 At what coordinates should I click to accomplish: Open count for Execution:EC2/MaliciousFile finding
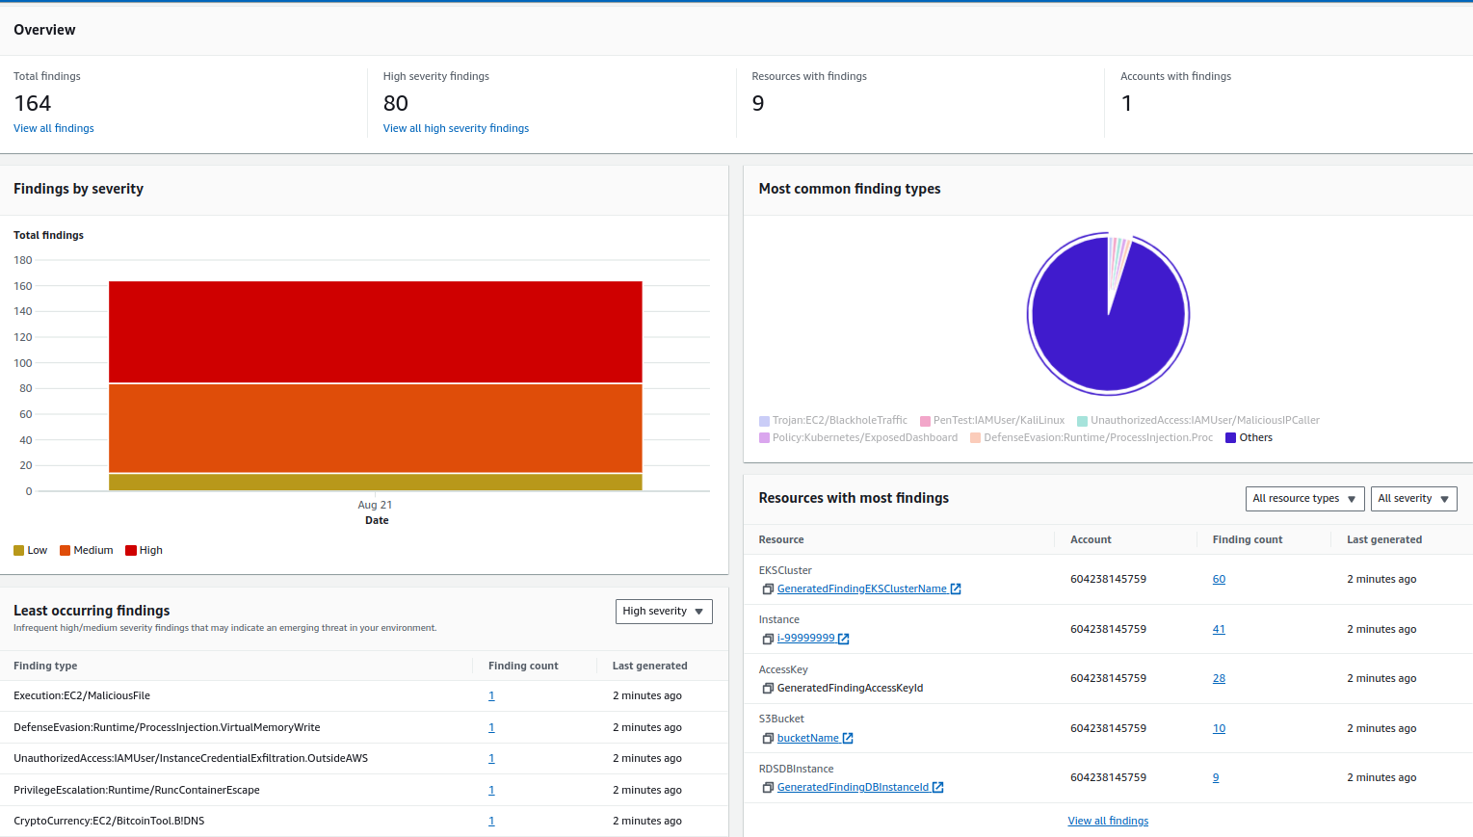[491, 696]
